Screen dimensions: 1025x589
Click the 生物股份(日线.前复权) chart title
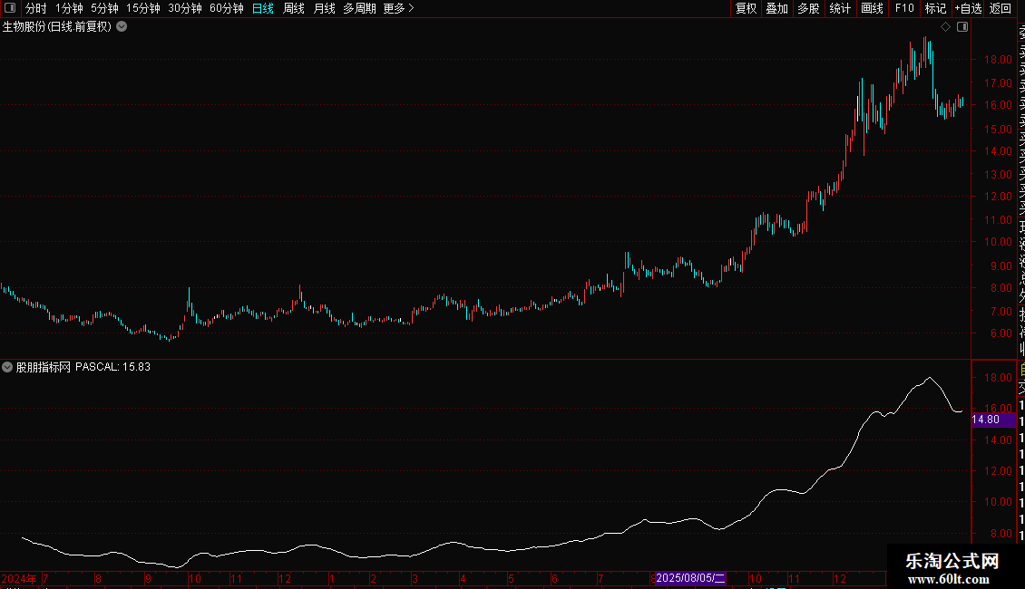pyautogui.click(x=57, y=27)
